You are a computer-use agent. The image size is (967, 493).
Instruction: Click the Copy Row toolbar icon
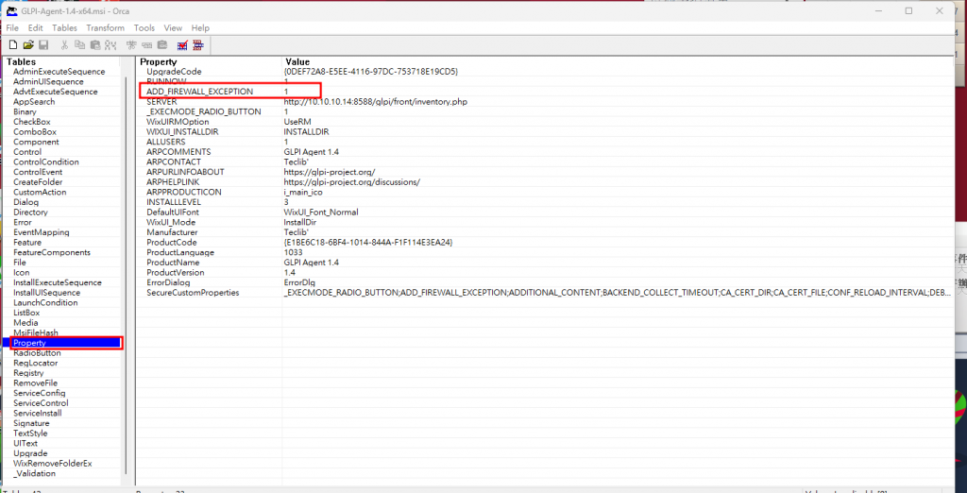pyautogui.click(x=146, y=44)
